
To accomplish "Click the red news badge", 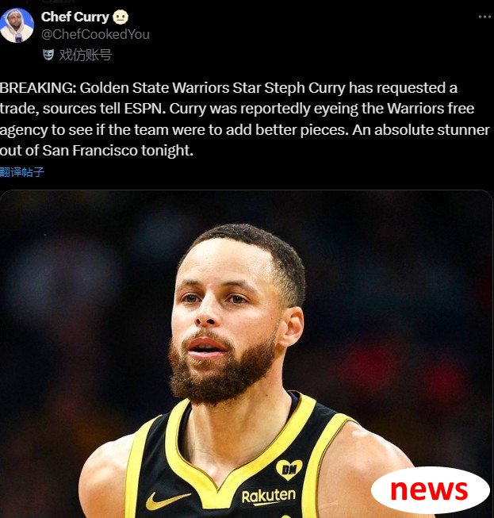I will tap(430, 490).
